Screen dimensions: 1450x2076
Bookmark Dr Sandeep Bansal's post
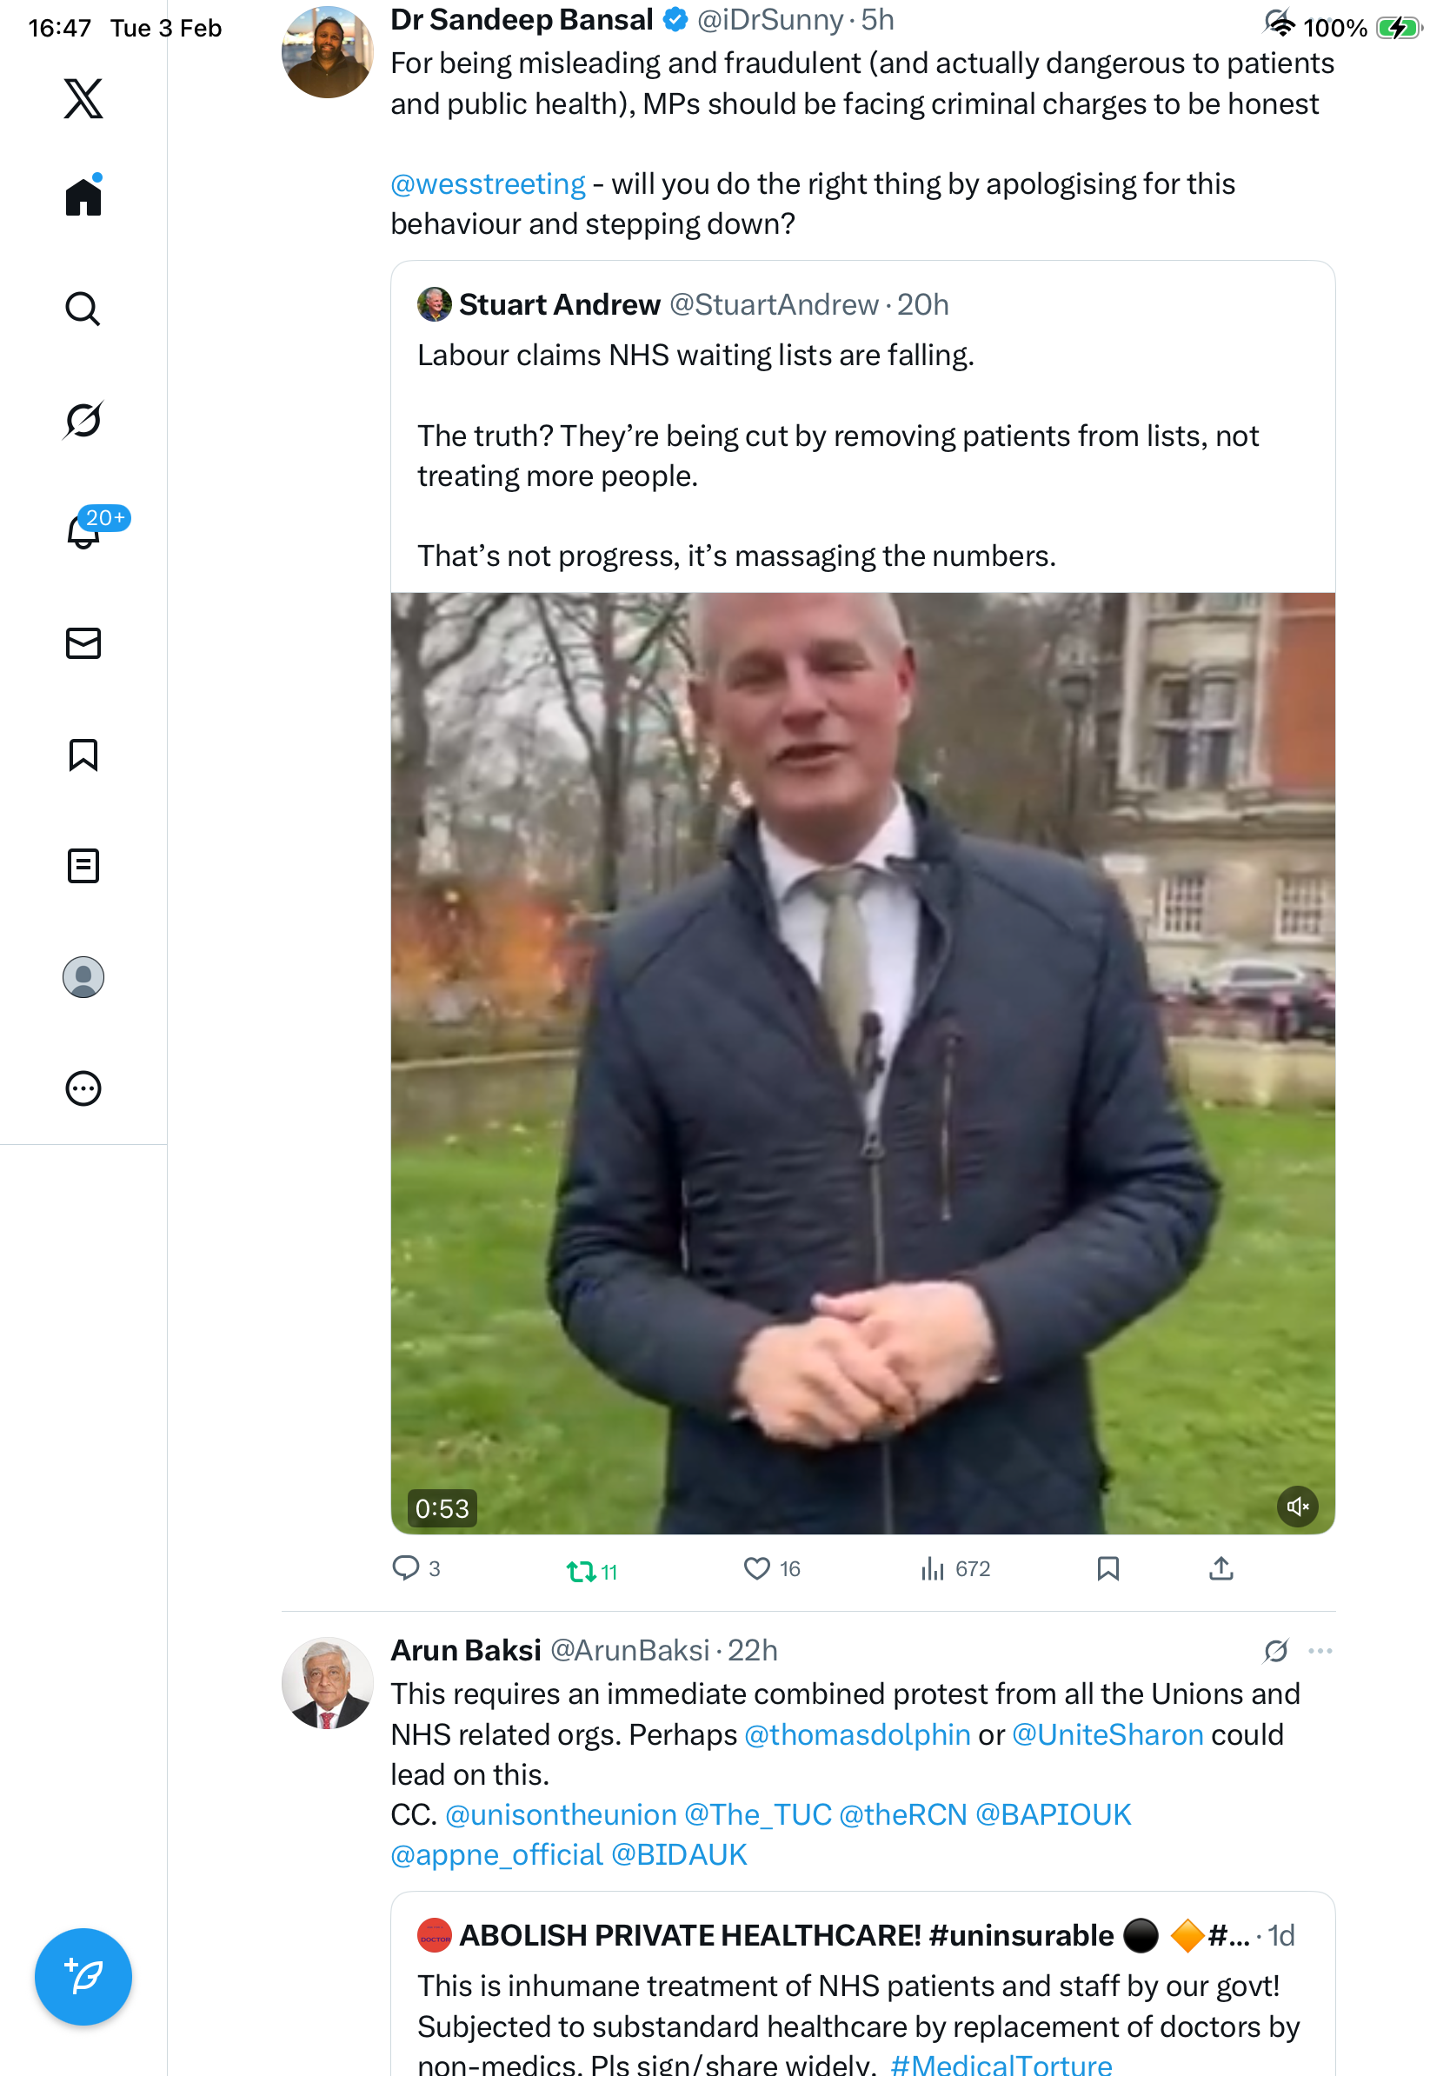pyautogui.click(x=1108, y=1569)
